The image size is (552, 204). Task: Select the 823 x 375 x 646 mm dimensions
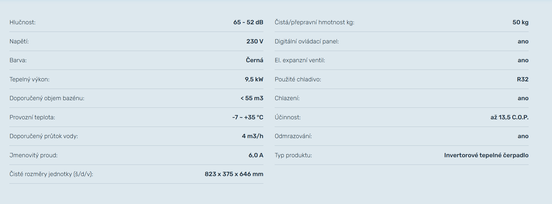[x=234, y=174]
